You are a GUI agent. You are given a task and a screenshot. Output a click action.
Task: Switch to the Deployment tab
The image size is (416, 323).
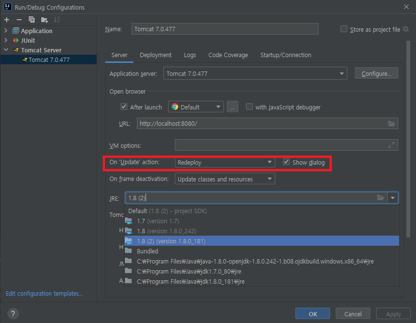pos(156,55)
